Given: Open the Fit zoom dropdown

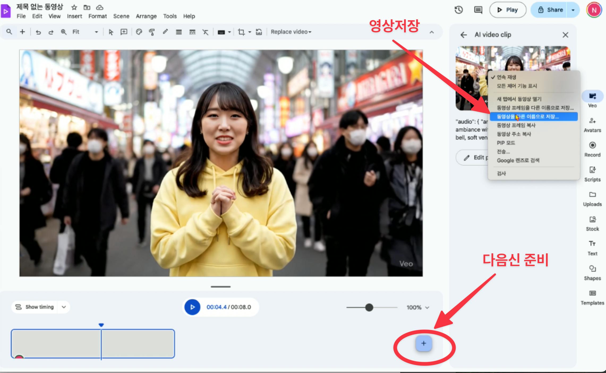Looking at the screenshot, I should click(x=96, y=32).
